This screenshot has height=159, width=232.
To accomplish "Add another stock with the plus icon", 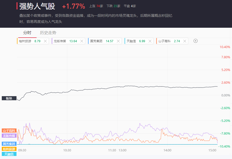I will pyautogui.click(x=195, y=41).
